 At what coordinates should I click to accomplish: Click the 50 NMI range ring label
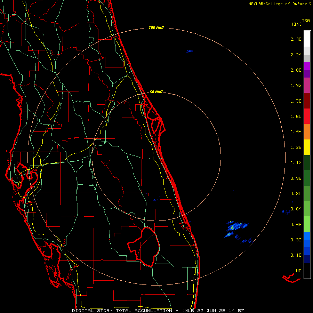156,92
